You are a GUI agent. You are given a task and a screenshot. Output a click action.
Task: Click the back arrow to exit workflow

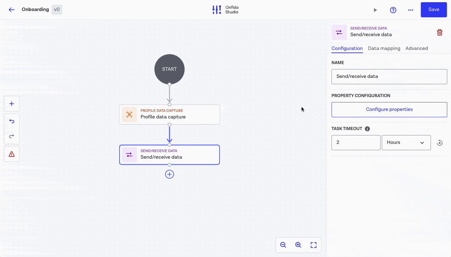coord(12,10)
